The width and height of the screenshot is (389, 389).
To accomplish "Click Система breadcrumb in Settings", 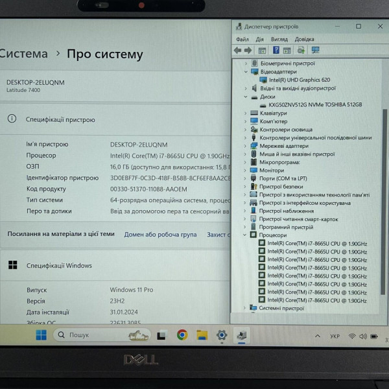I will pos(23,54).
